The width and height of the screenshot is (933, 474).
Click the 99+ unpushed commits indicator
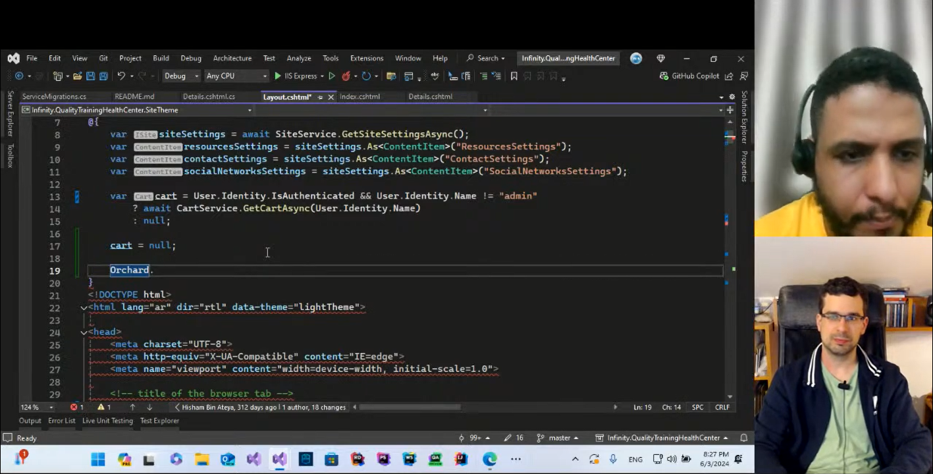tap(474, 438)
